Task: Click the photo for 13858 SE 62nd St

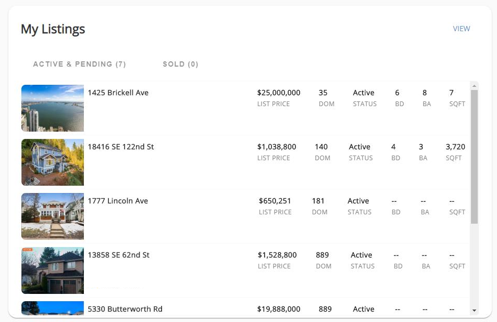Action: pyautogui.click(x=52, y=271)
